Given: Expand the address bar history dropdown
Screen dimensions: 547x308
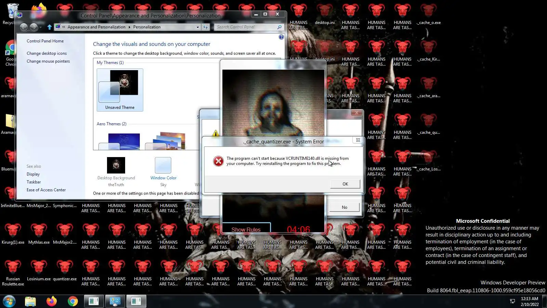Looking at the screenshot, I should point(198,27).
